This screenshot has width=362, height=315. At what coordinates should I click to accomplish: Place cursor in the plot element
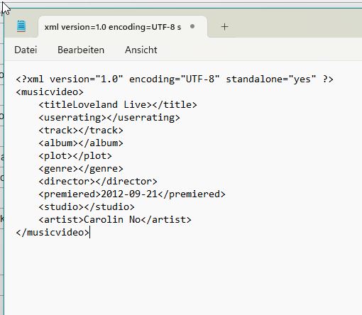coord(72,156)
